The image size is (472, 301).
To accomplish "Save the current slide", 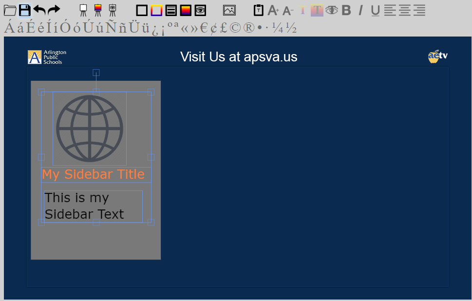I will [24, 10].
